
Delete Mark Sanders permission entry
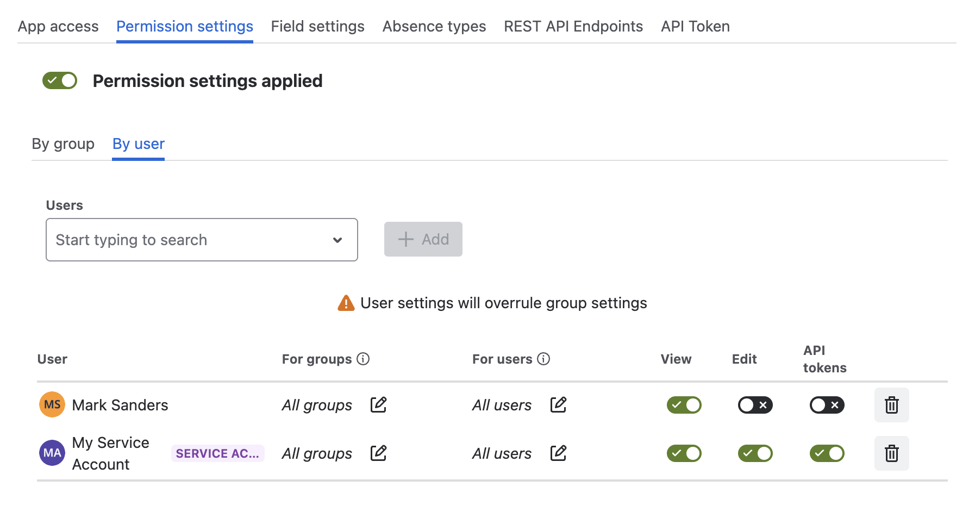tap(891, 405)
